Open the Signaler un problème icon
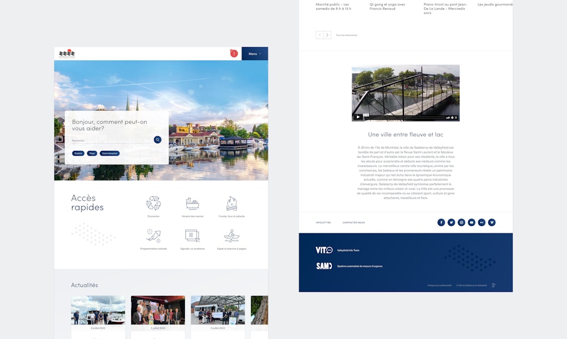567x339 pixels. (x=193, y=236)
